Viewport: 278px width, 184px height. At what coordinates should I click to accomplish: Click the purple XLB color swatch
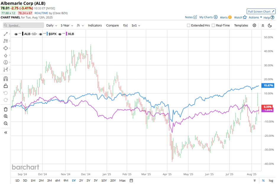66,34
